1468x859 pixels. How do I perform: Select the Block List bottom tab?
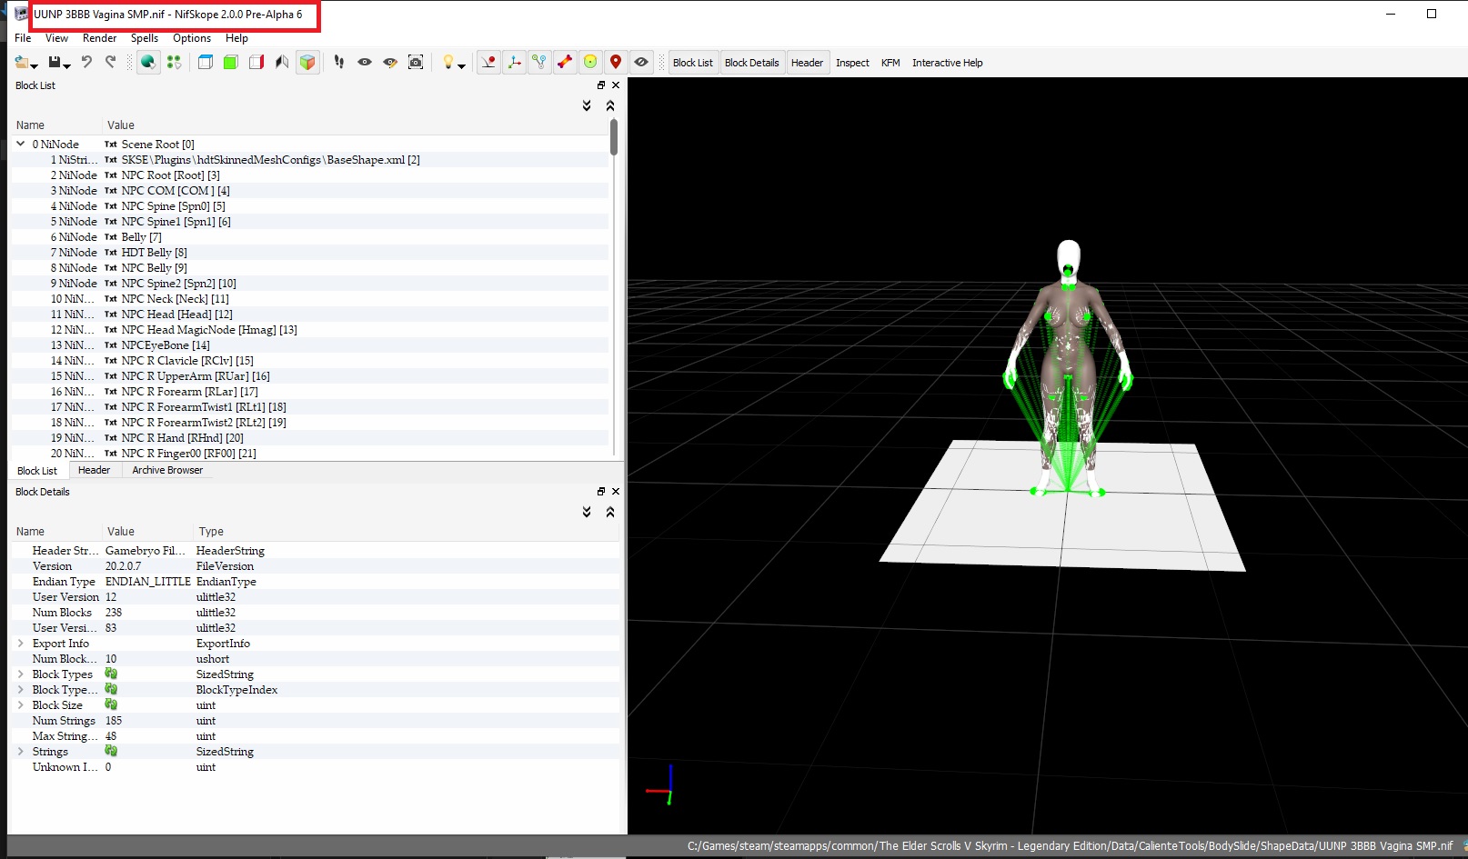pyautogui.click(x=37, y=471)
